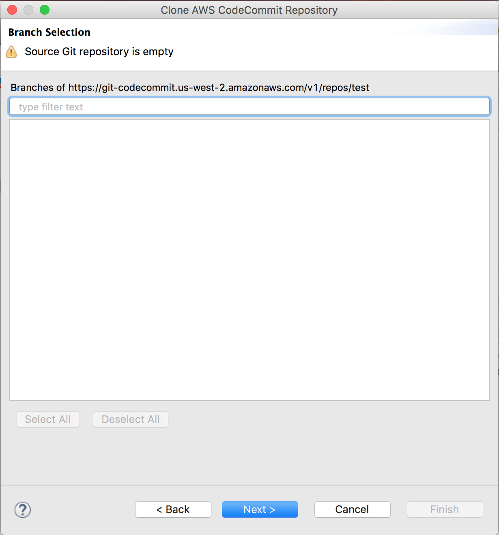499x535 pixels.
Task: Close the dialog with the red button
Action: (x=12, y=10)
